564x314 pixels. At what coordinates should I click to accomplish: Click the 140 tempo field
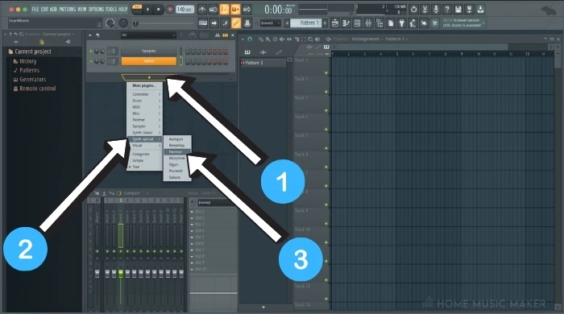pos(185,10)
